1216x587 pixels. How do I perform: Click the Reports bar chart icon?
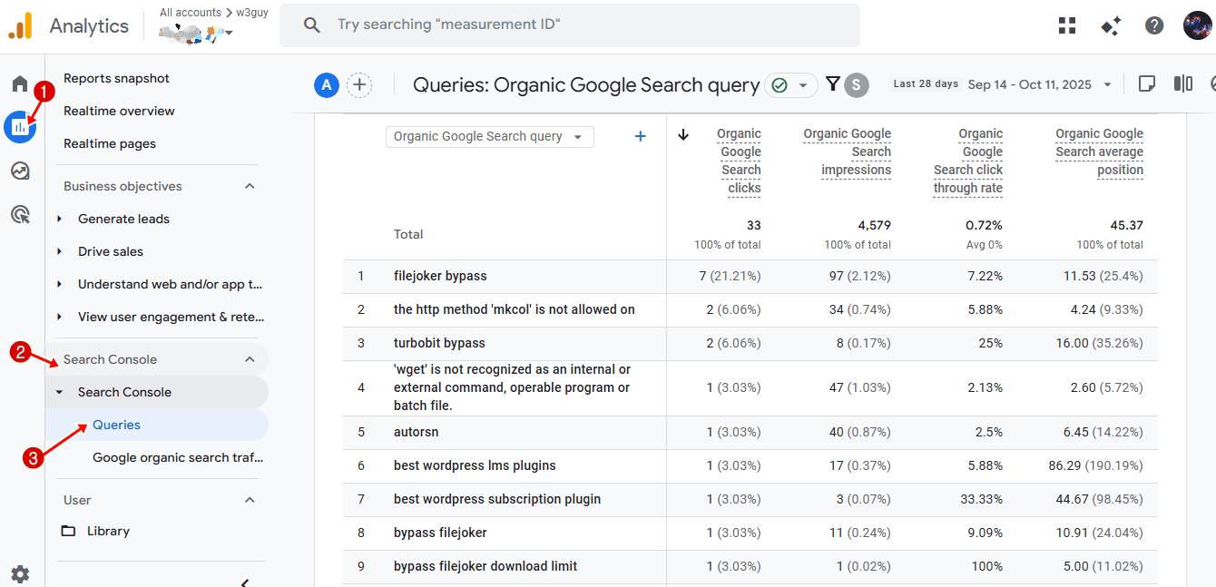pyautogui.click(x=20, y=127)
